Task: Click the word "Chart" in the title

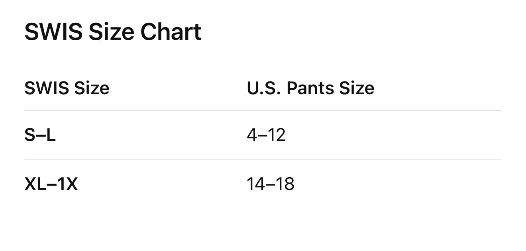Action: coord(171,32)
